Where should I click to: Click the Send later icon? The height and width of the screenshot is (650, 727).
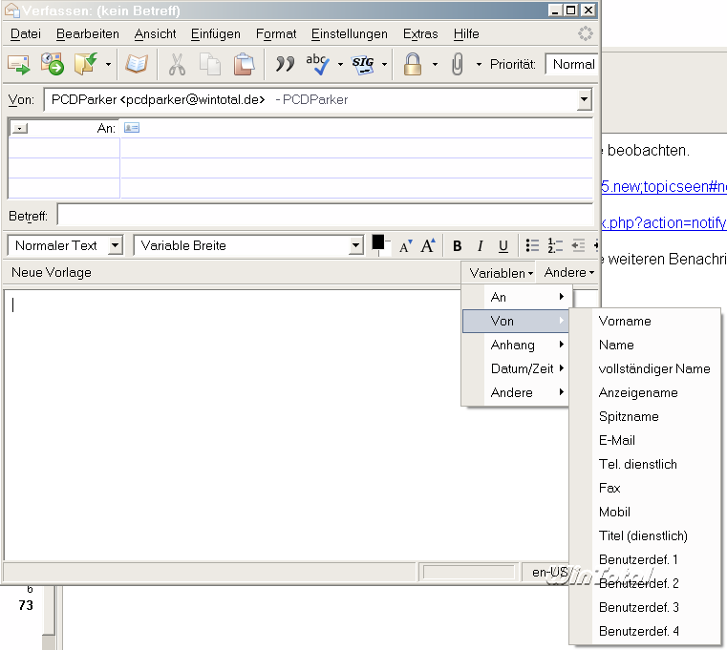(51, 64)
